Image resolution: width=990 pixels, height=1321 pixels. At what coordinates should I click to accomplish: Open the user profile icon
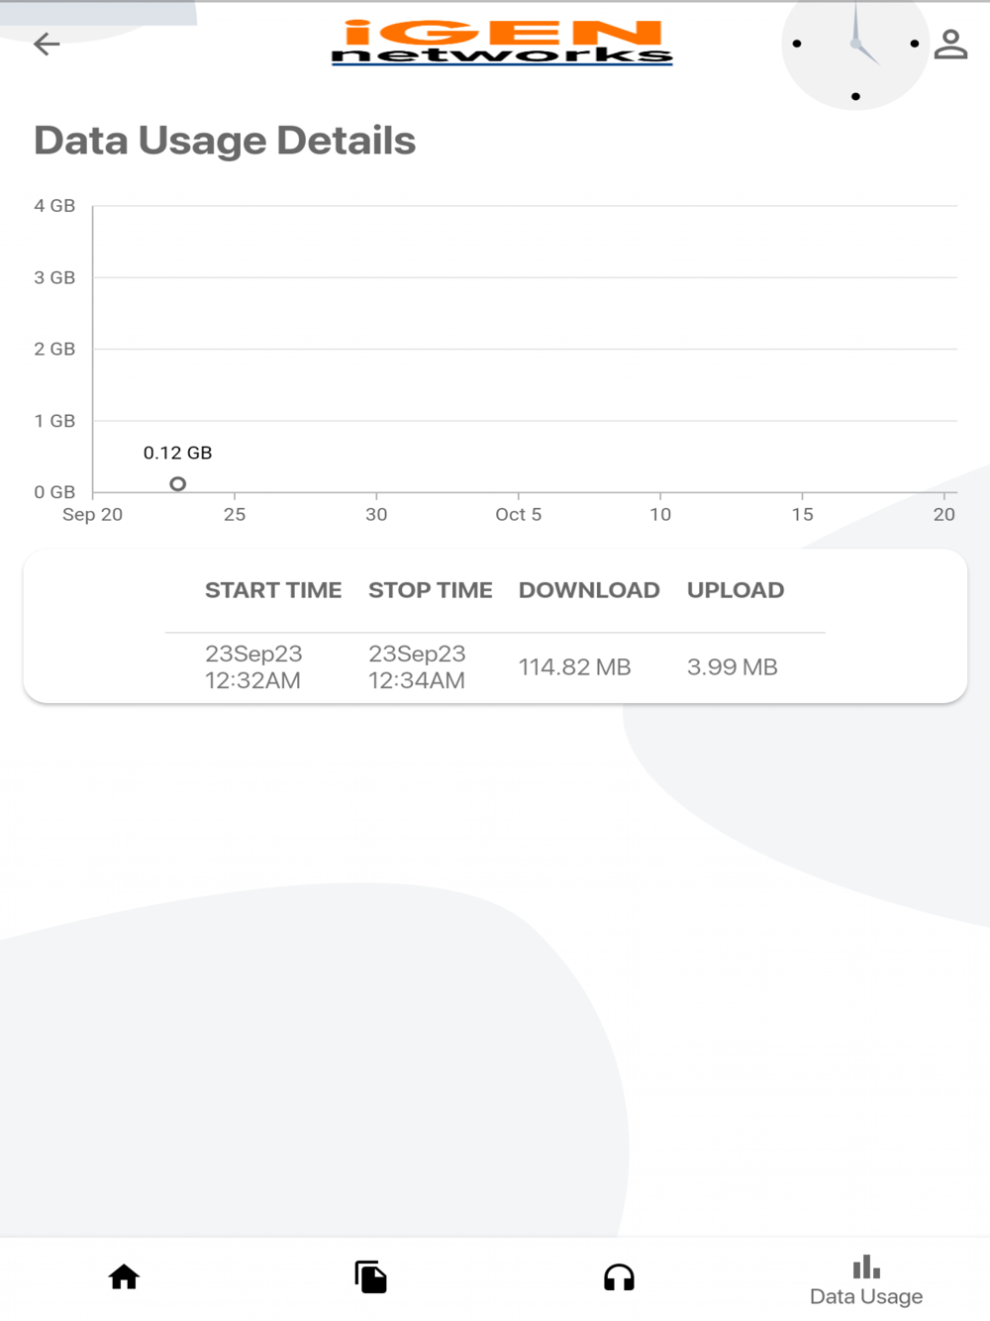pos(950,44)
